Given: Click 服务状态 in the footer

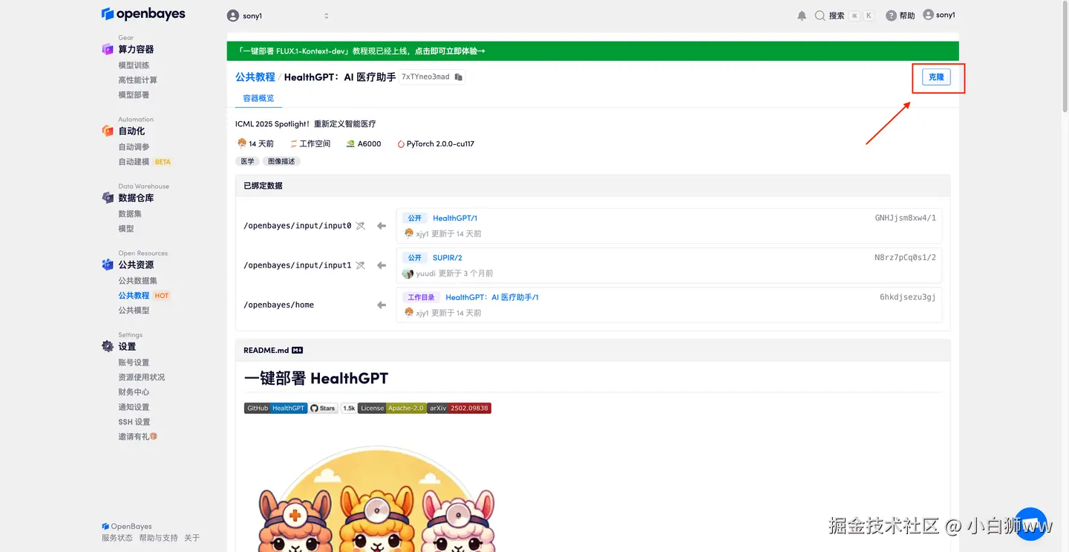Looking at the screenshot, I should 117,538.
